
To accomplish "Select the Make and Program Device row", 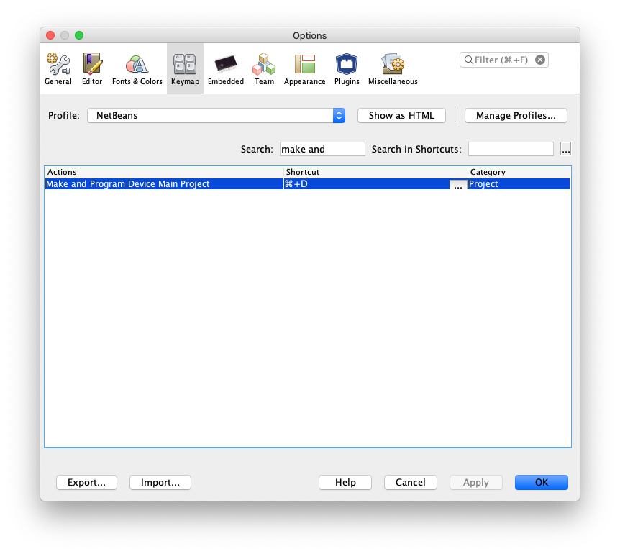I will (x=164, y=184).
